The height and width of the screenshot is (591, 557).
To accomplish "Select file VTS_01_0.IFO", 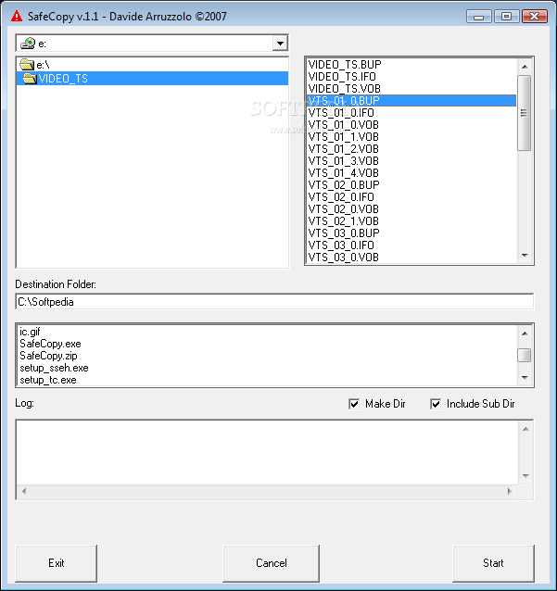I will 411,113.
